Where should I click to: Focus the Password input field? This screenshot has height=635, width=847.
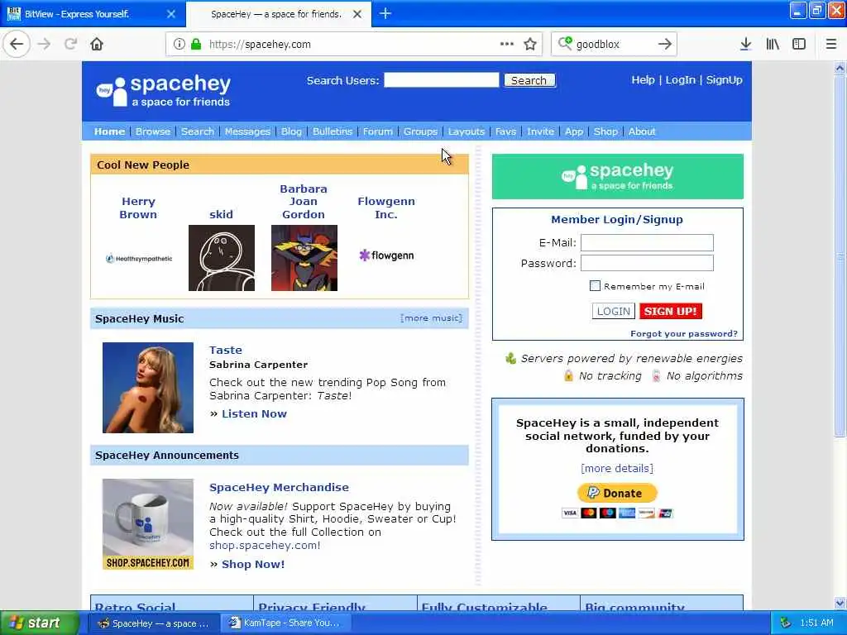pos(647,263)
